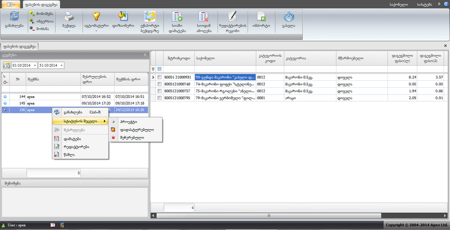Open the 01/10/2014 start date dropdown
450x230 pixels.
(x=34, y=65)
